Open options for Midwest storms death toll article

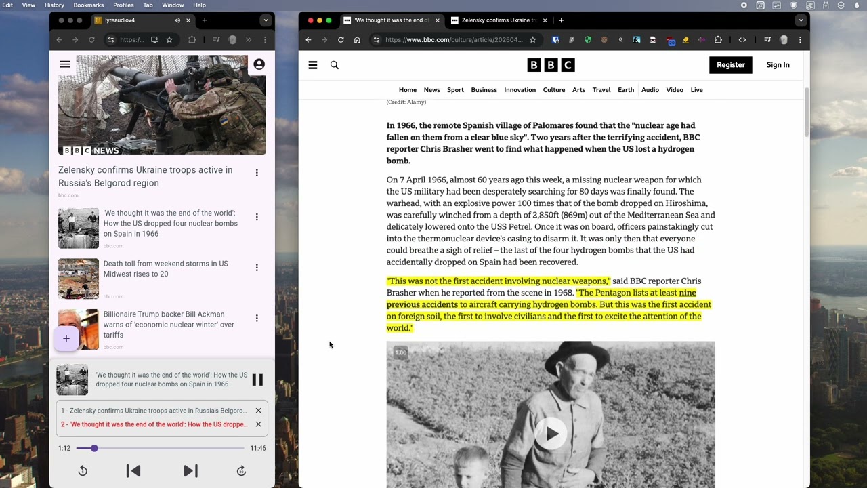[x=257, y=268]
